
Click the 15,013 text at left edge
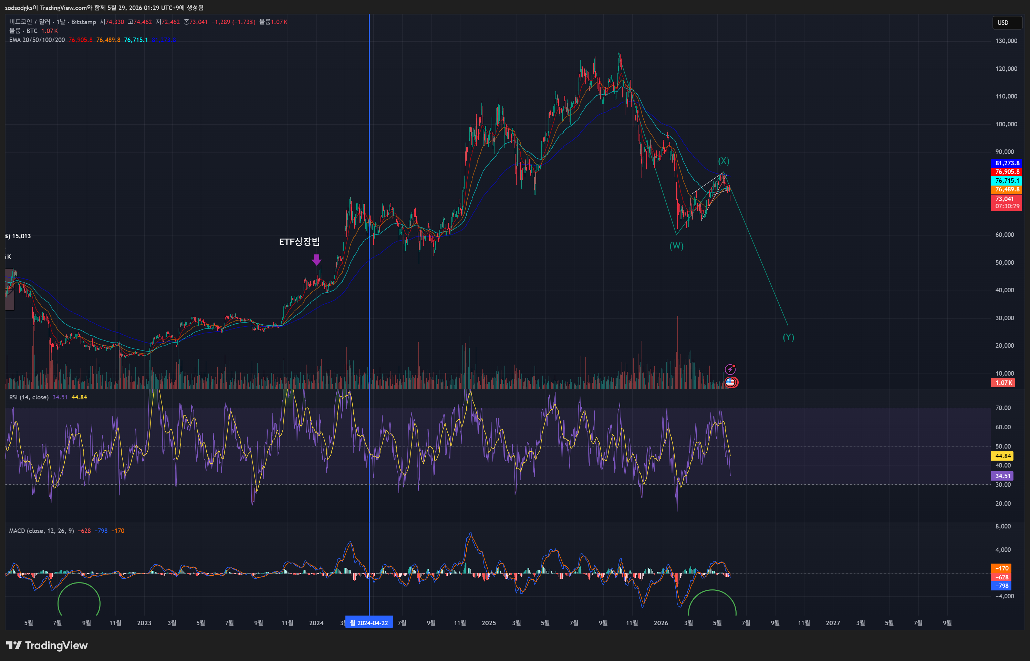point(21,236)
